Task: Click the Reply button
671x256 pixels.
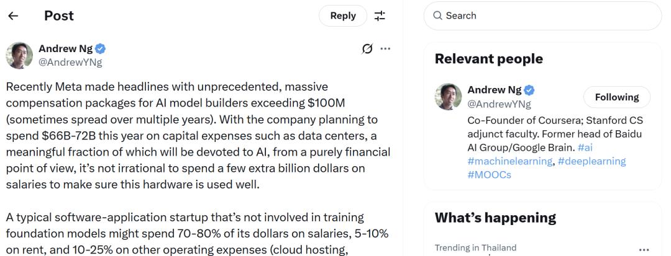Action: point(343,16)
